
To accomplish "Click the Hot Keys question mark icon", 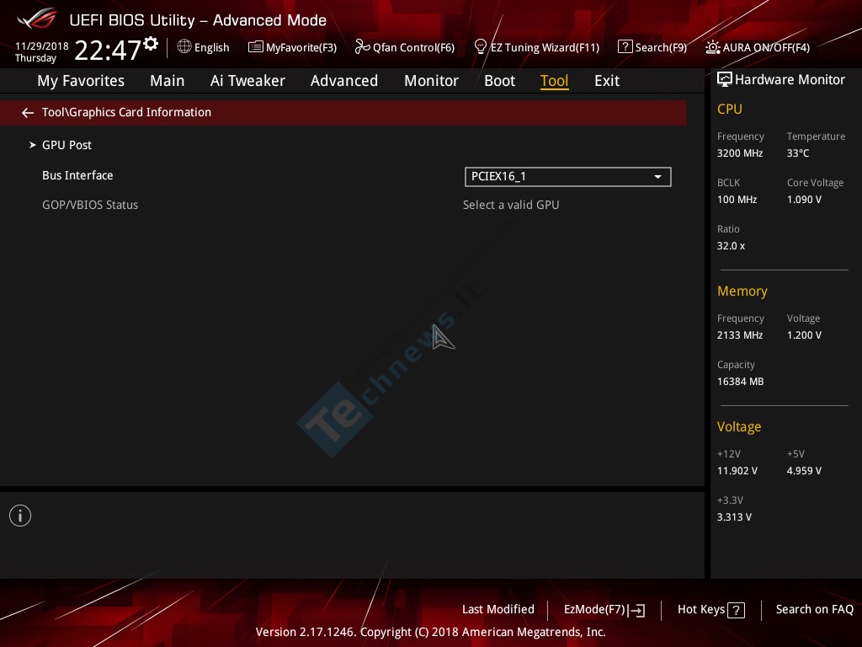I will [736, 610].
